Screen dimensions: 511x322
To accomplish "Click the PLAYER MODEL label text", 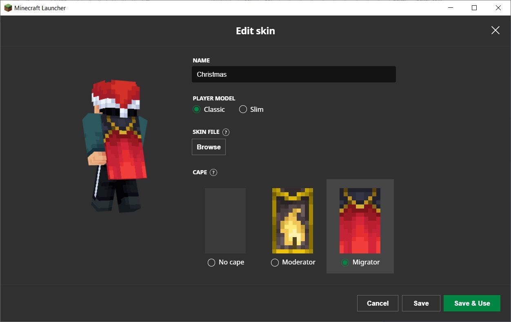I will (214, 98).
